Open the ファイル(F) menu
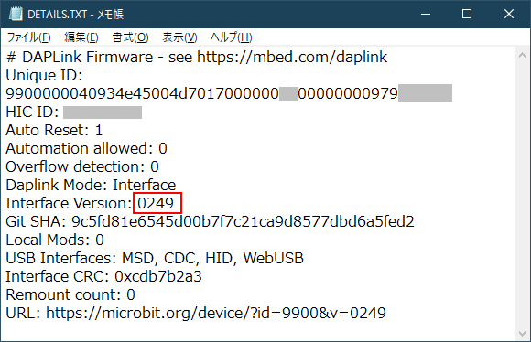The image size is (531, 342). [28, 37]
